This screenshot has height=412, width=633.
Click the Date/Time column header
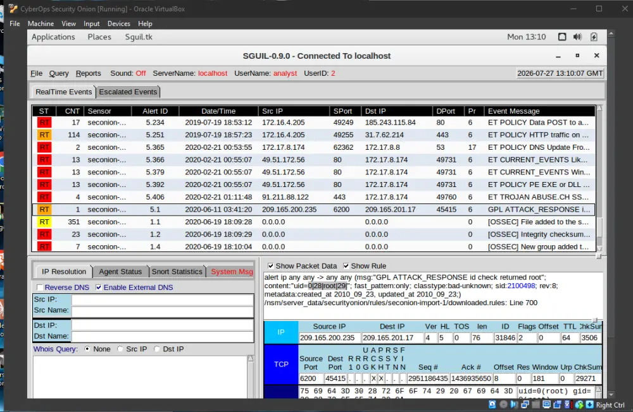coord(218,111)
